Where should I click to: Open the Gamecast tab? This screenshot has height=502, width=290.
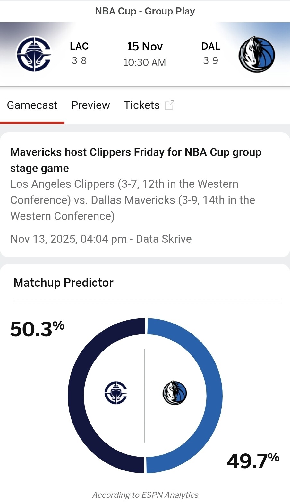click(x=32, y=105)
